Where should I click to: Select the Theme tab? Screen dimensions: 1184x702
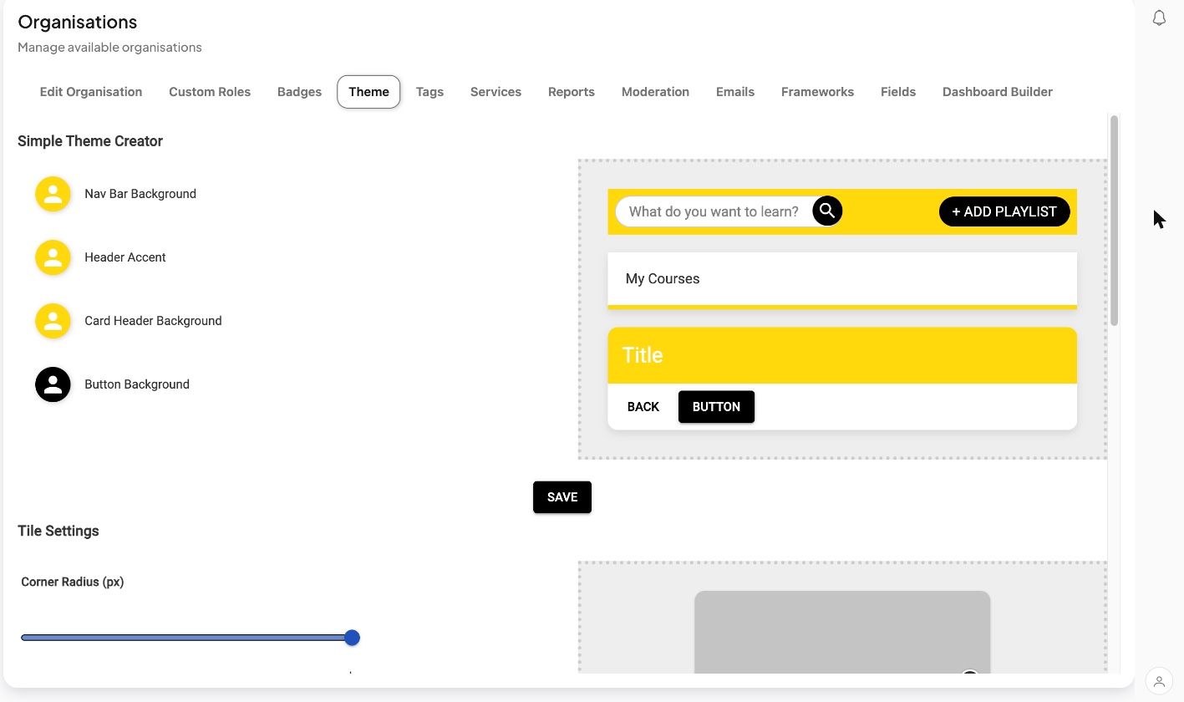pos(368,92)
